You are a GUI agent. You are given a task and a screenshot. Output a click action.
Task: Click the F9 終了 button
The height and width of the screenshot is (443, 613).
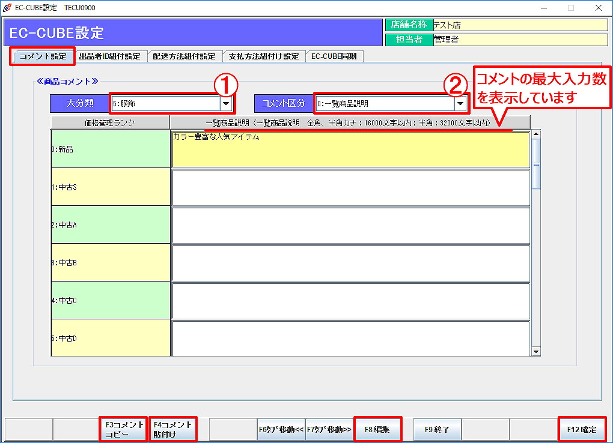pos(437,430)
